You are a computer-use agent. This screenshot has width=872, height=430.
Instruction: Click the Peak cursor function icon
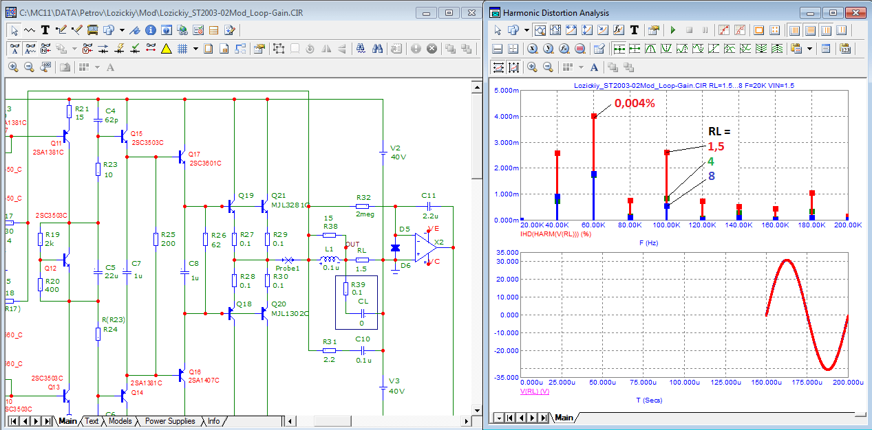coord(651,49)
